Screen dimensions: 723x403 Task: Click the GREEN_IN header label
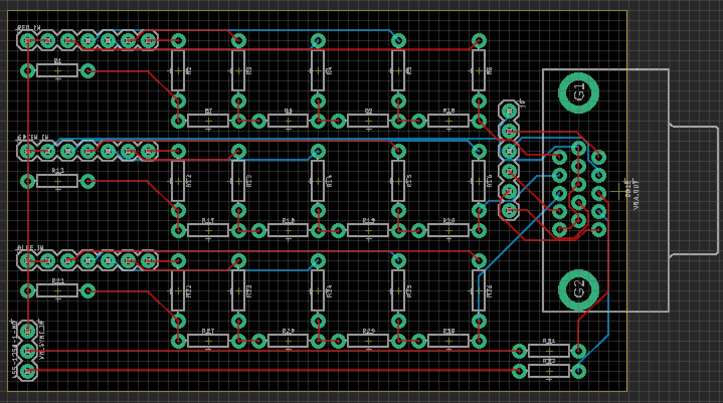point(33,138)
